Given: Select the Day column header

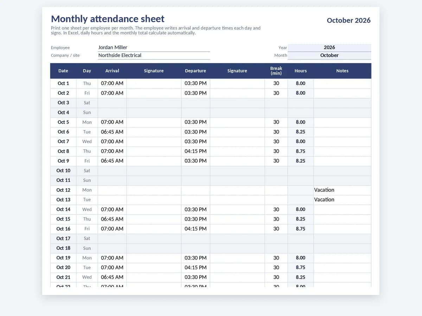Looking at the screenshot, I should point(87,71).
